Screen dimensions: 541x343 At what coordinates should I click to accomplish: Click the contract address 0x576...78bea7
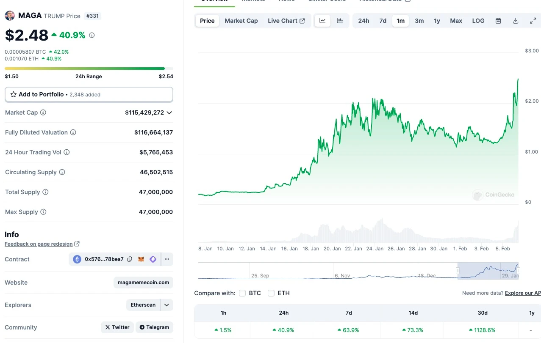click(x=104, y=259)
